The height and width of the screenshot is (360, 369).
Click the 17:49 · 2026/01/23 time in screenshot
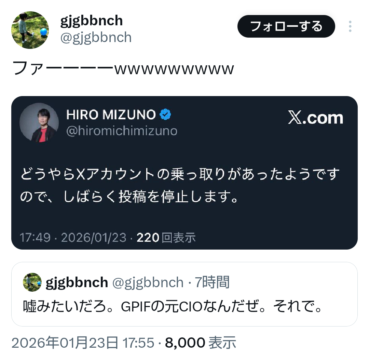click(x=73, y=237)
